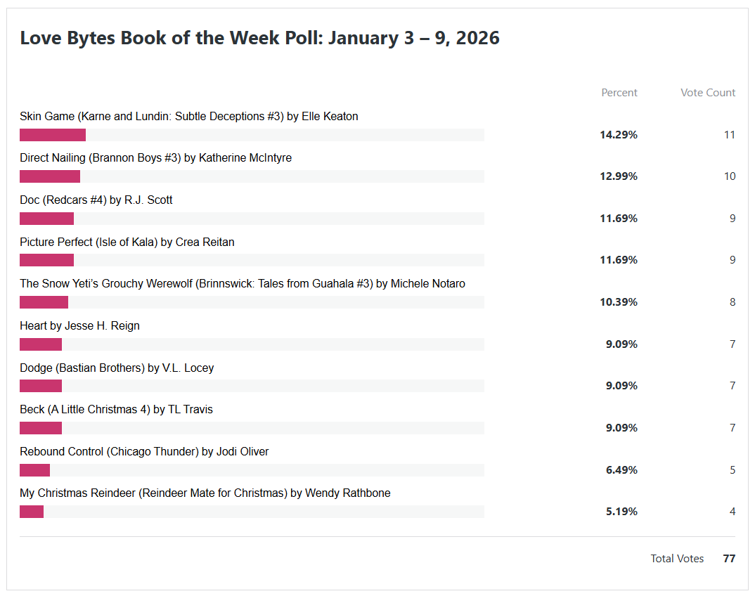Click Picture Perfect by Crea Reitan label

(x=127, y=242)
